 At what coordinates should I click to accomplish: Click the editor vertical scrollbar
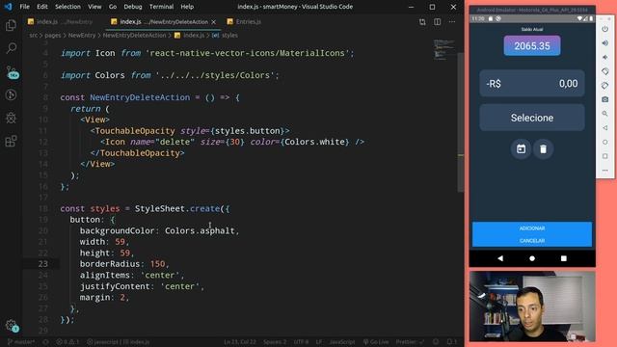click(x=461, y=122)
